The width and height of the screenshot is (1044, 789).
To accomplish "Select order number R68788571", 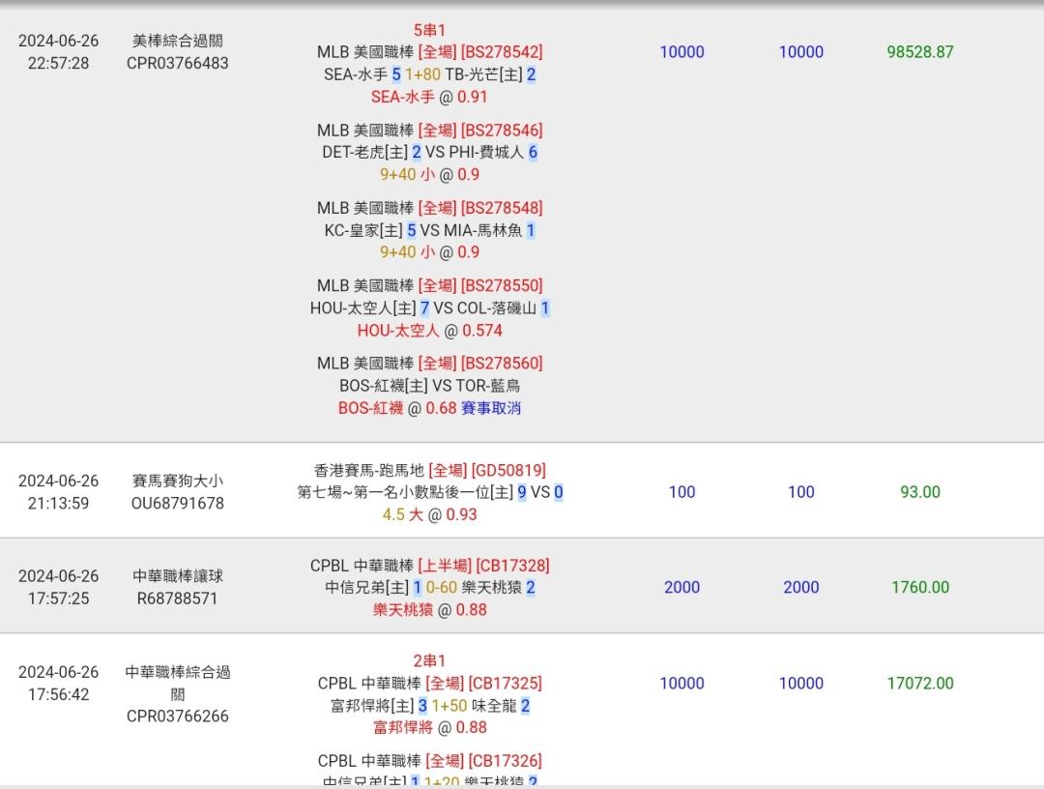I will (x=177, y=599).
